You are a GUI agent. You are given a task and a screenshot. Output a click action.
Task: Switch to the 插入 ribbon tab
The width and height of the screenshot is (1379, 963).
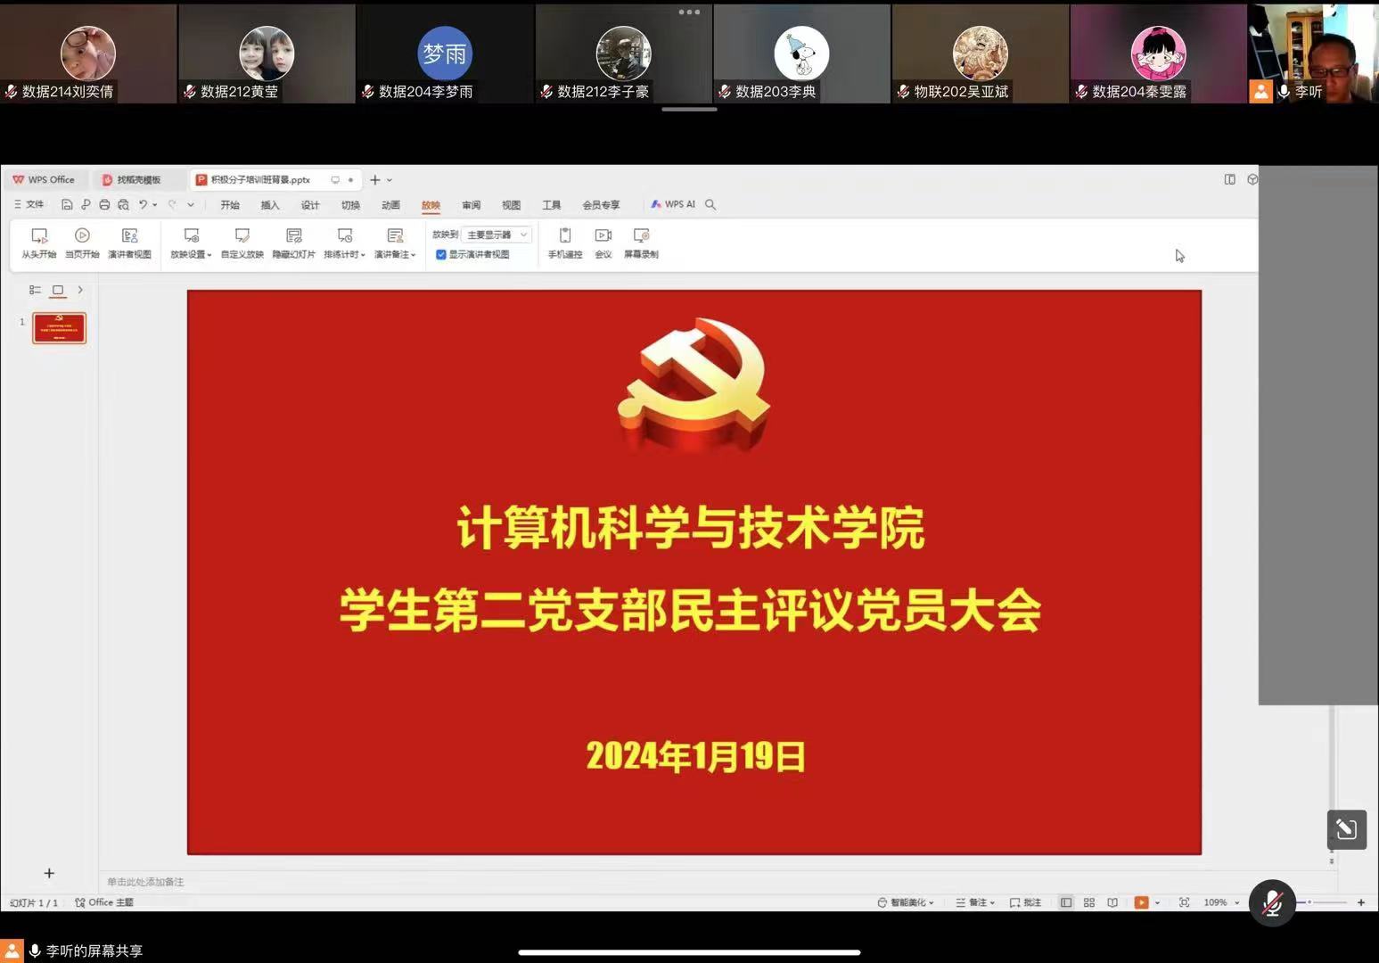tap(270, 205)
